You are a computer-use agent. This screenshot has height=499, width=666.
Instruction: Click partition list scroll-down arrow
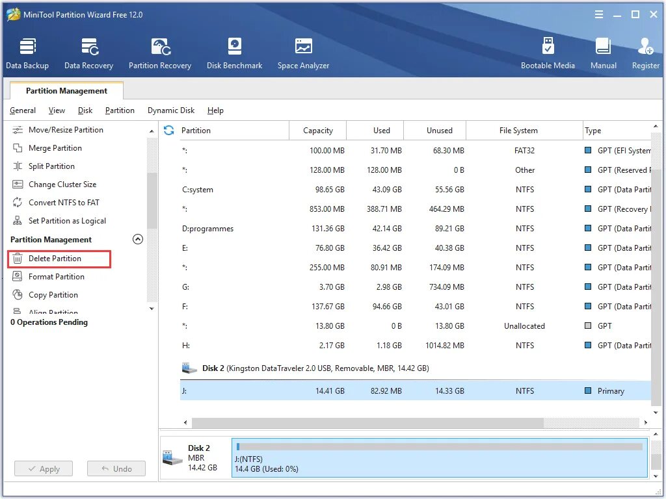pos(656,413)
